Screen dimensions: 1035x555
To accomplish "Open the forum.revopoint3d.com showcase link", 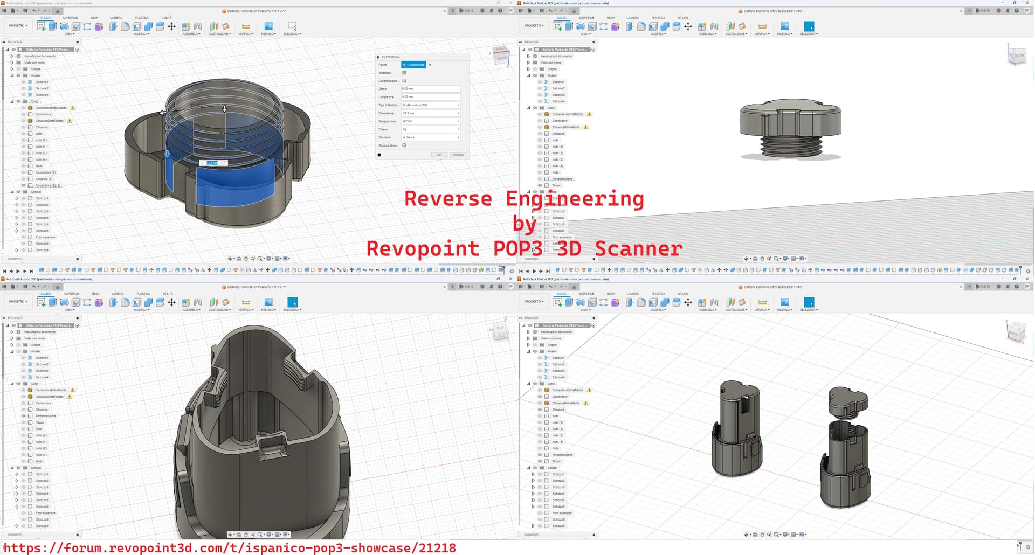I will 230,548.
